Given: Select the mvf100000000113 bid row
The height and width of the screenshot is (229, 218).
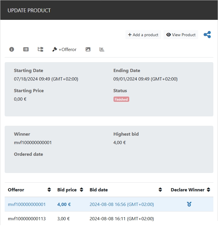Looking at the screenshot, I should (27, 218).
